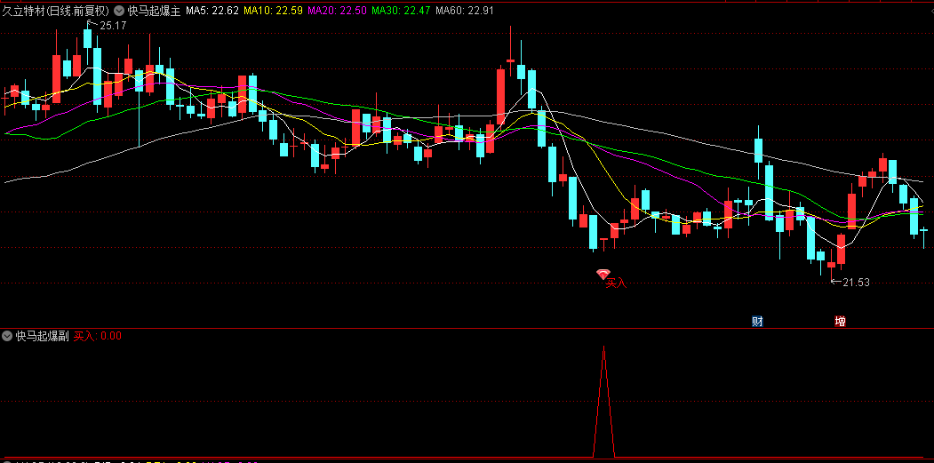The image size is (934, 463).
Task: Click the red 买入 diamond signal icon
Action: point(603,274)
